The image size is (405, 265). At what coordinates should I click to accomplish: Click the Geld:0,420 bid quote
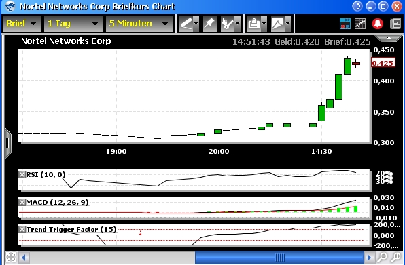(297, 42)
